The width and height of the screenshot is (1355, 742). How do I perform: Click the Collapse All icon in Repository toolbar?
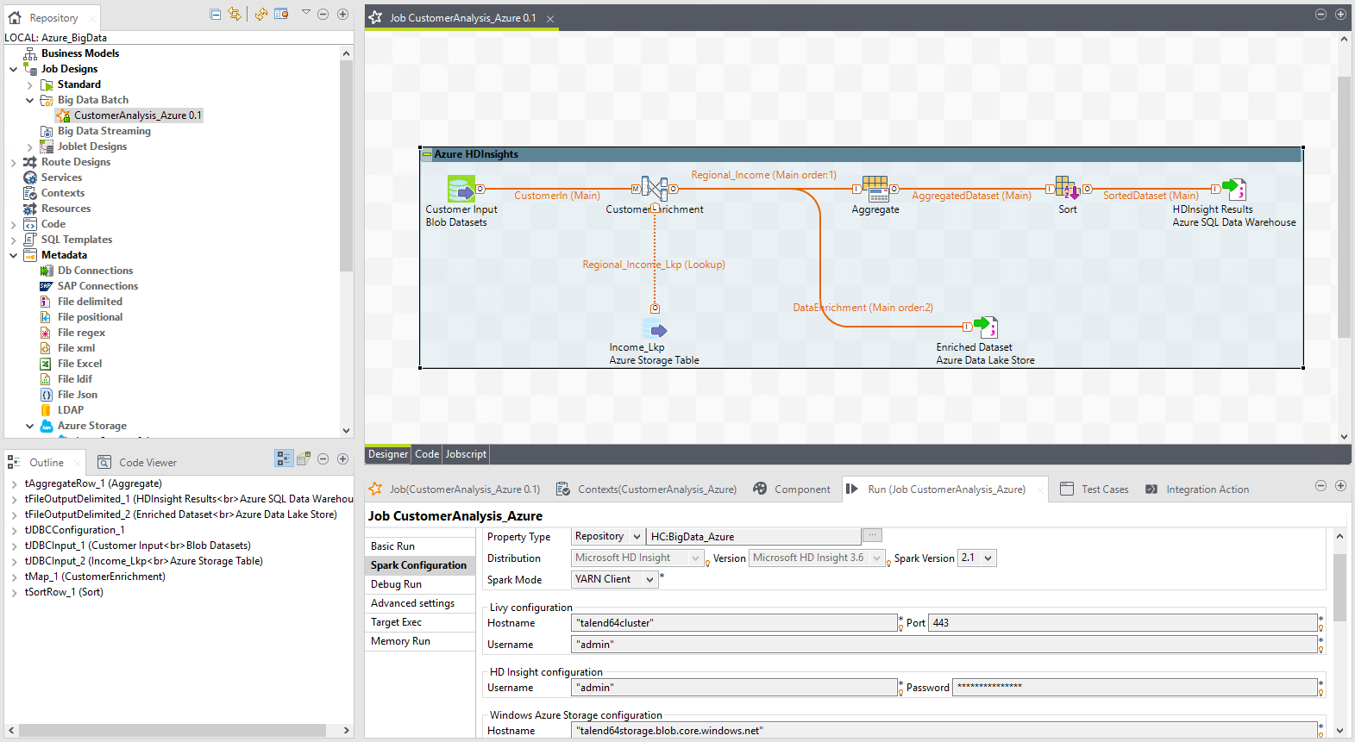216,14
